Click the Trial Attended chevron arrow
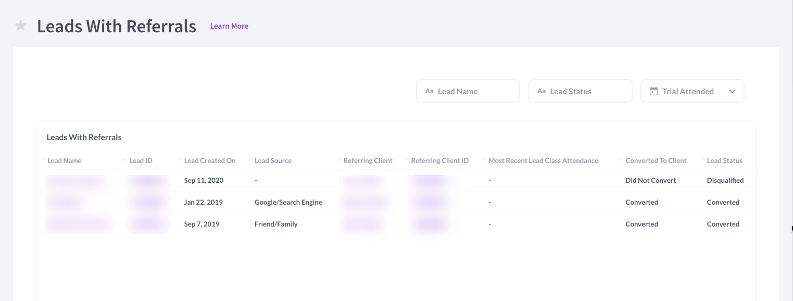The image size is (793, 301). tap(732, 91)
